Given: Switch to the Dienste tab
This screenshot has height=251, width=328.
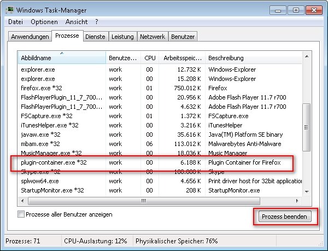Looking at the screenshot, I should 95,37.
